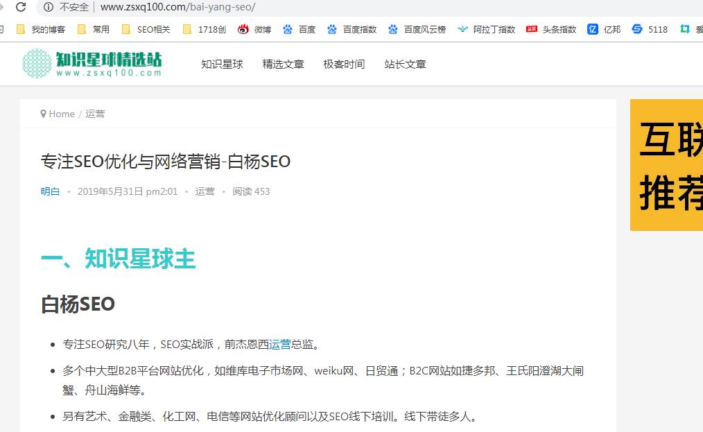This screenshot has width=703, height=432.
Task: Open the 知识星球 navigation menu item
Action: click(222, 64)
